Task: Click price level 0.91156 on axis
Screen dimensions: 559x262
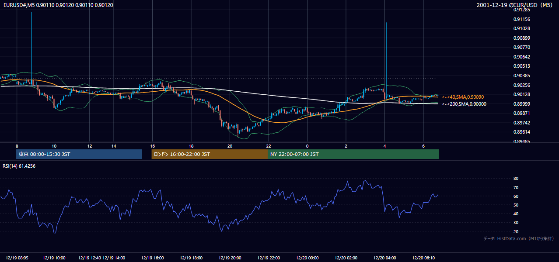Action: point(521,19)
